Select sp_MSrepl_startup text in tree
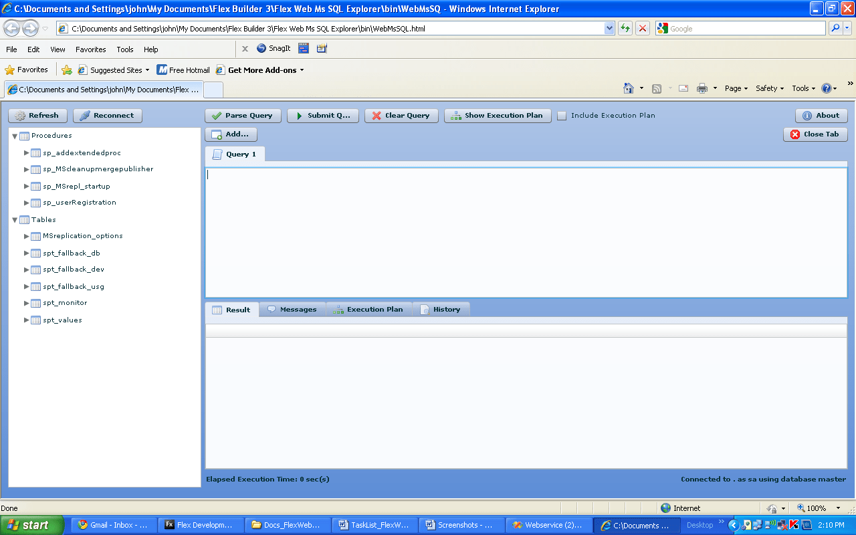The height and width of the screenshot is (535, 856). (76, 187)
